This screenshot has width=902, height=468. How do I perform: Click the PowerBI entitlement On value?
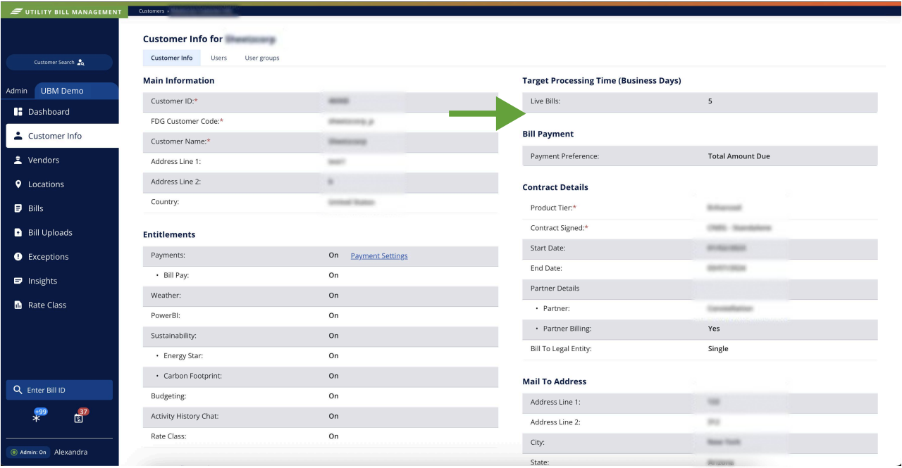point(334,315)
